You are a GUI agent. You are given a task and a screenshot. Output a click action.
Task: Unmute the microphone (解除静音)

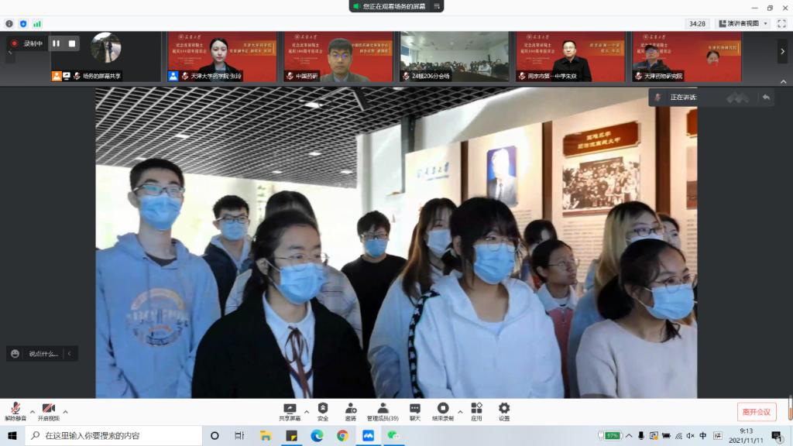click(15, 410)
